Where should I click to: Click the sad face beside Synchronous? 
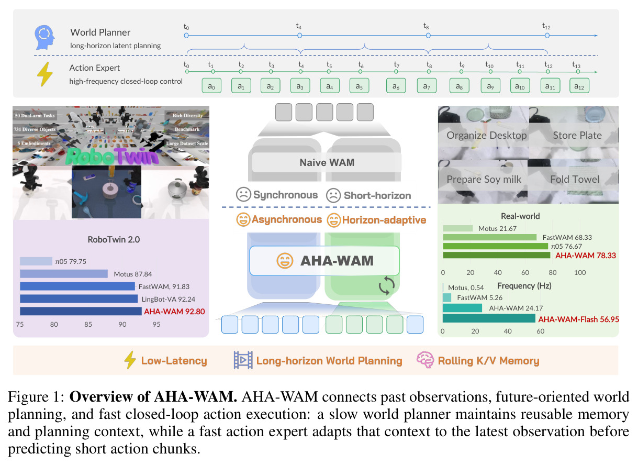[x=243, y=195]
